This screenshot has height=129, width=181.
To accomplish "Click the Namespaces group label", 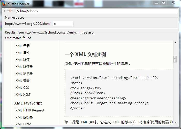I will tap(15, 18).
